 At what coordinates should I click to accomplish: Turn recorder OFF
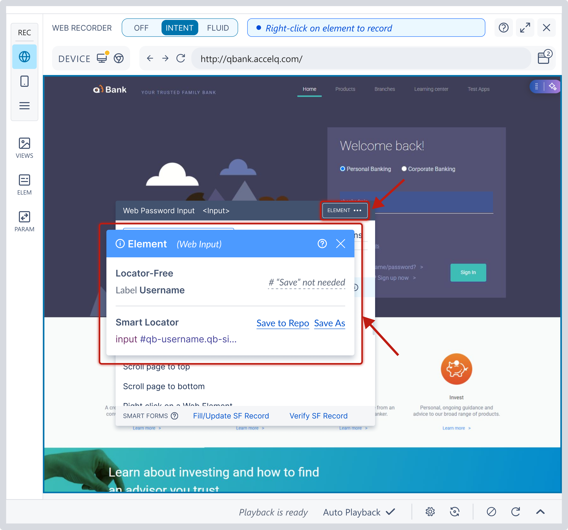141,28
